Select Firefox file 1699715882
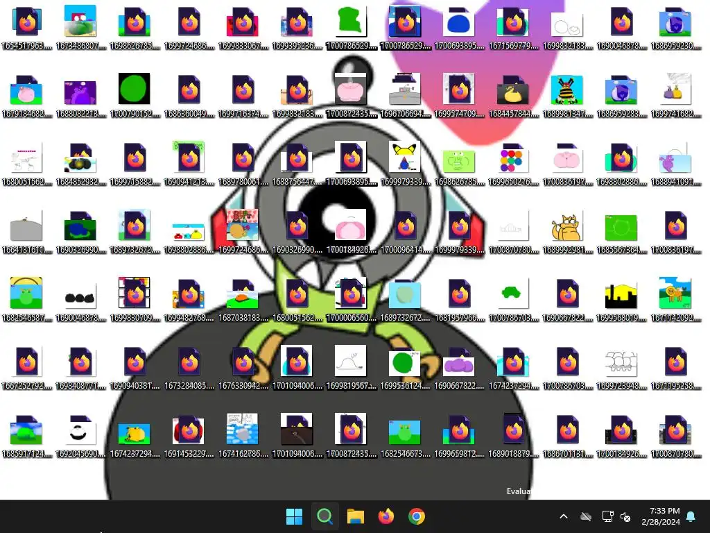Image resolution: width=710 pixels, height=533 pixels. [x=135, y=164]
